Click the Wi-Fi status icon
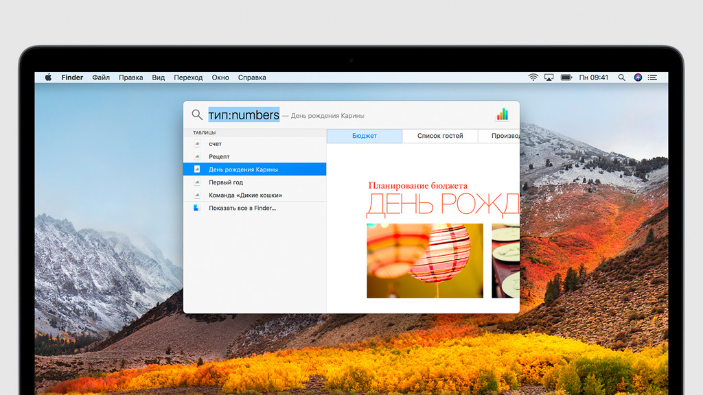The width and height of the screenshot is (703, 395). click(x=533, y=77)
